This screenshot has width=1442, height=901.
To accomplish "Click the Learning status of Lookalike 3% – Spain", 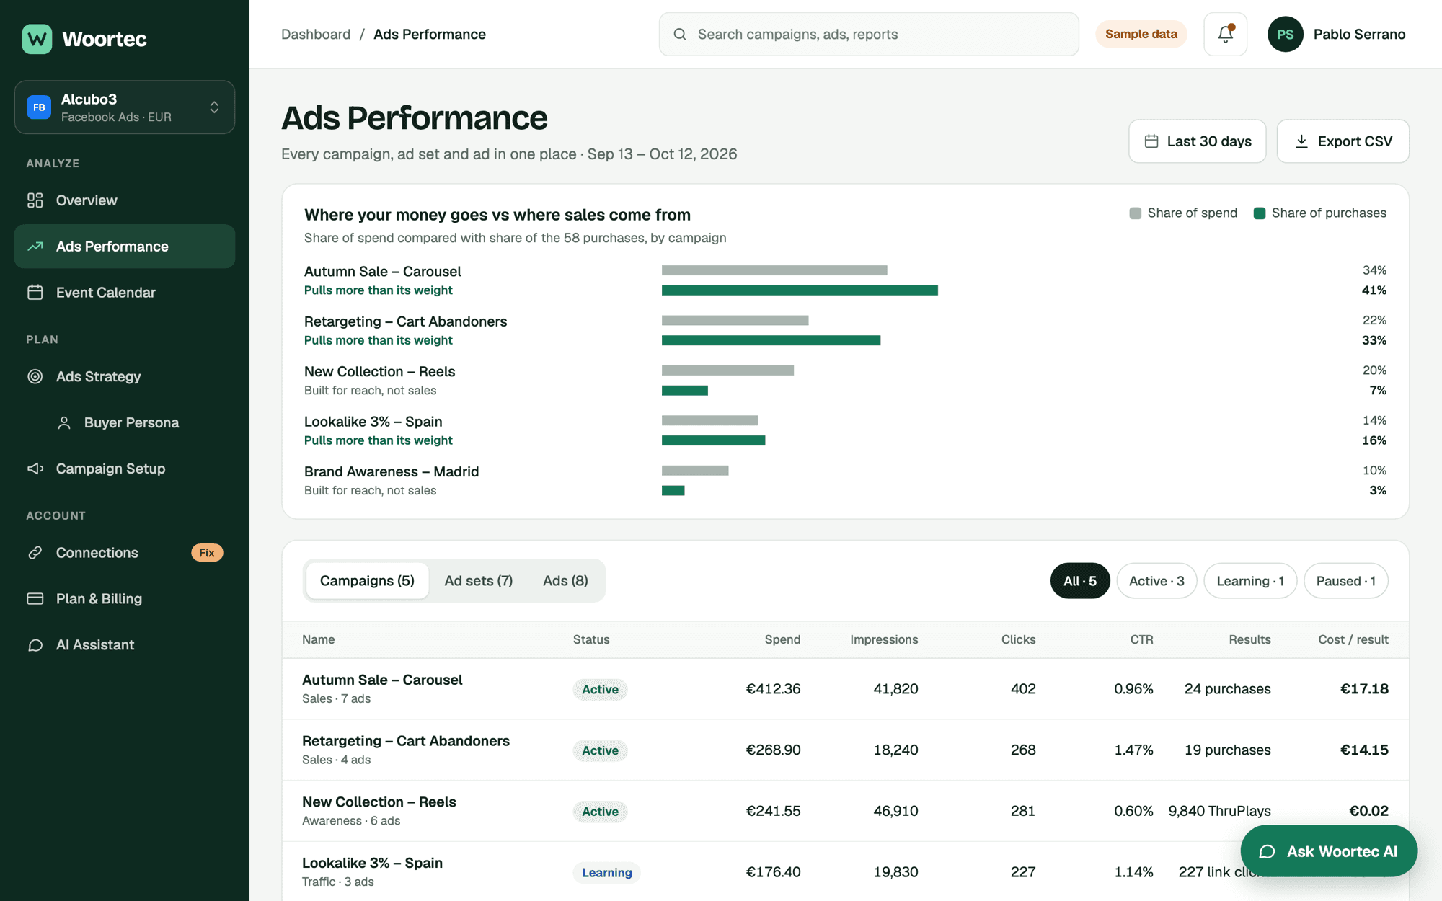I will pos(606,872).
